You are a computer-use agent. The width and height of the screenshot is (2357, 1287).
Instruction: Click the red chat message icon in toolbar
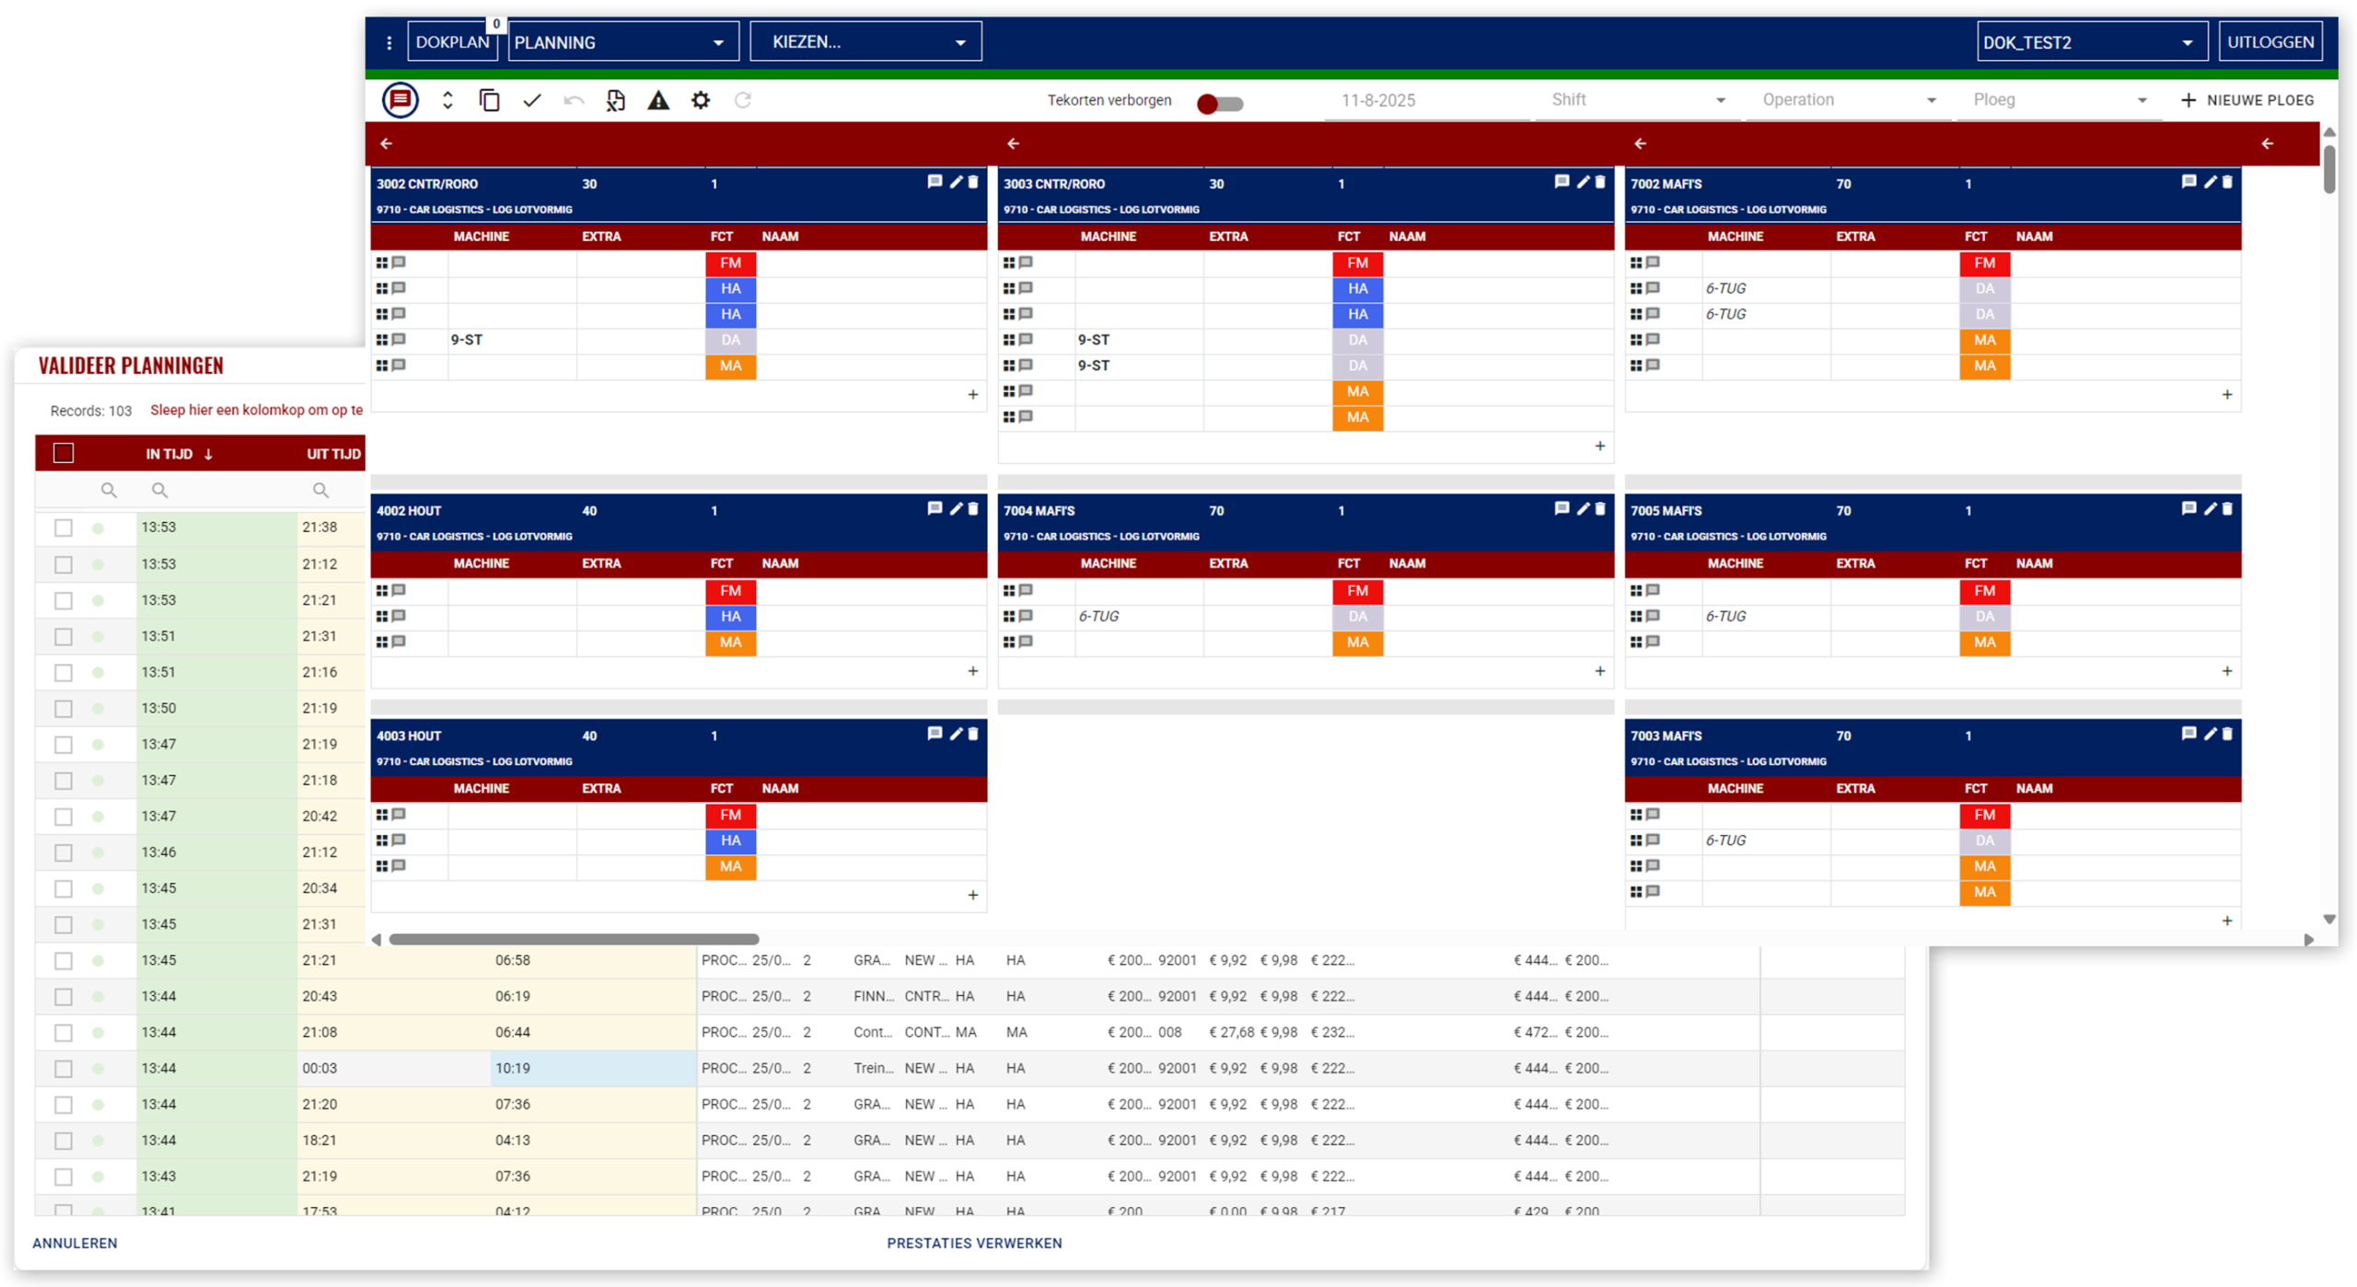(400, 100)
